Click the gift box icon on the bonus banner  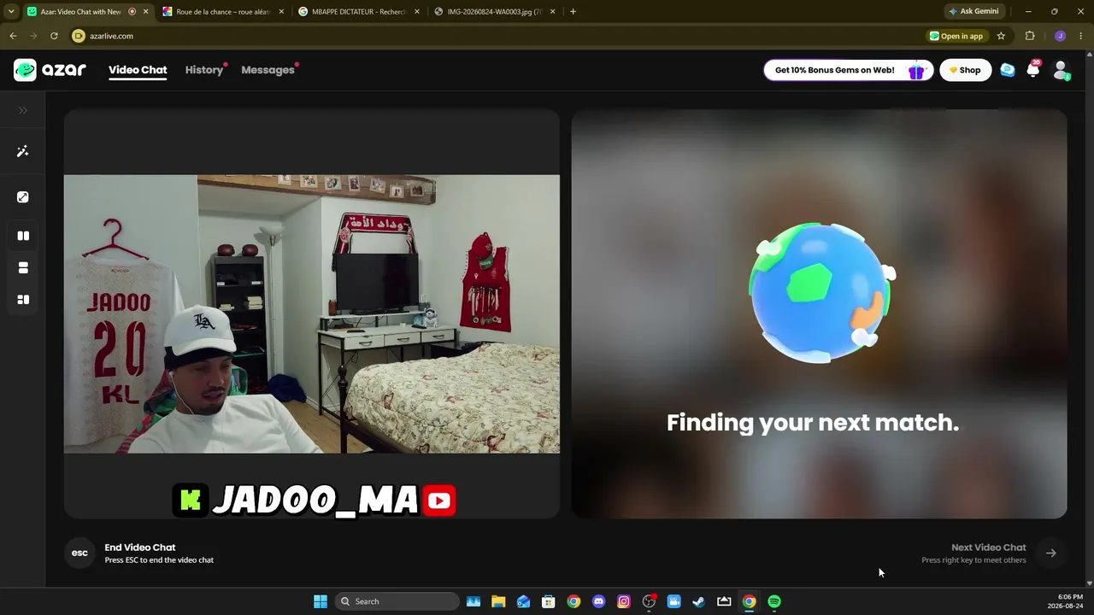[916, 71]
